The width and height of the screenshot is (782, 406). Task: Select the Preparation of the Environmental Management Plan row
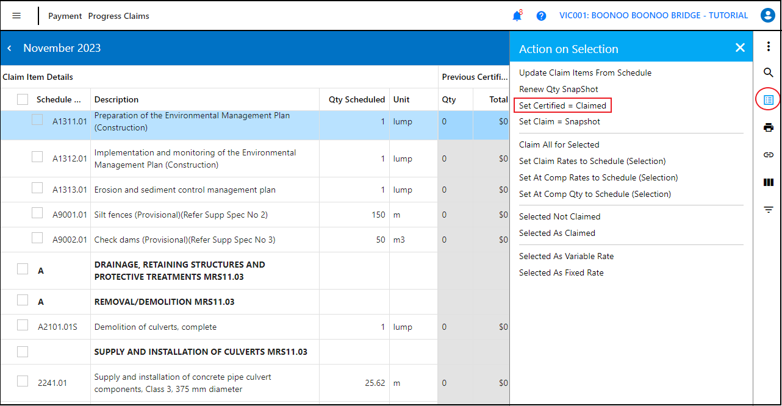(255, 124)
